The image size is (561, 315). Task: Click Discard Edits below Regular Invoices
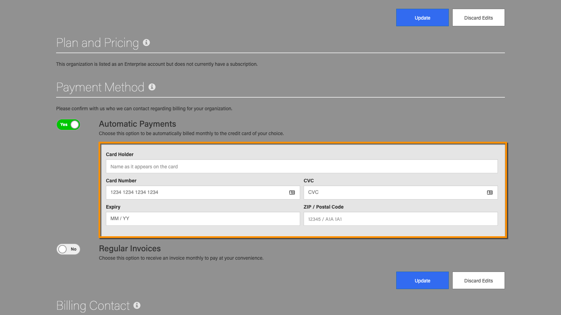[x=478, y=280]
